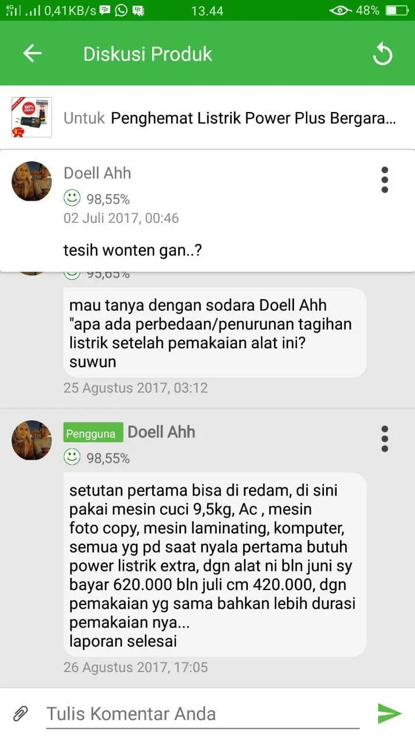Tap the Doell Ahh avatar in bottom reply
The image size is (415, 739).
32,441
